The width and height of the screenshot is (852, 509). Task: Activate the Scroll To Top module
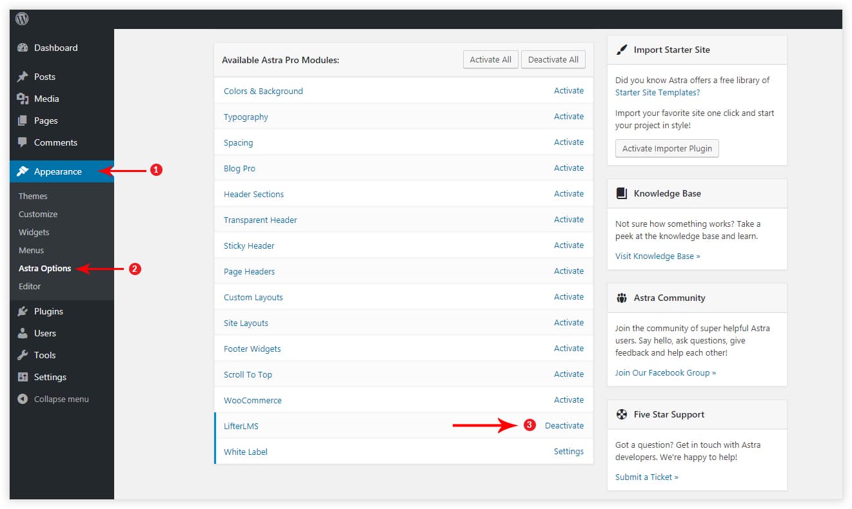[x=569, y=374]
